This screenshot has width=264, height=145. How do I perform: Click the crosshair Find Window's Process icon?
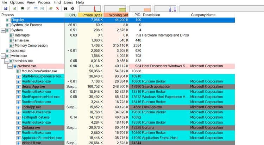(72, 8)
